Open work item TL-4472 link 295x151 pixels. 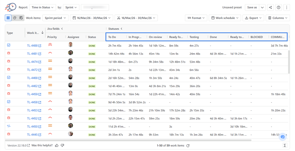point(32,70)
